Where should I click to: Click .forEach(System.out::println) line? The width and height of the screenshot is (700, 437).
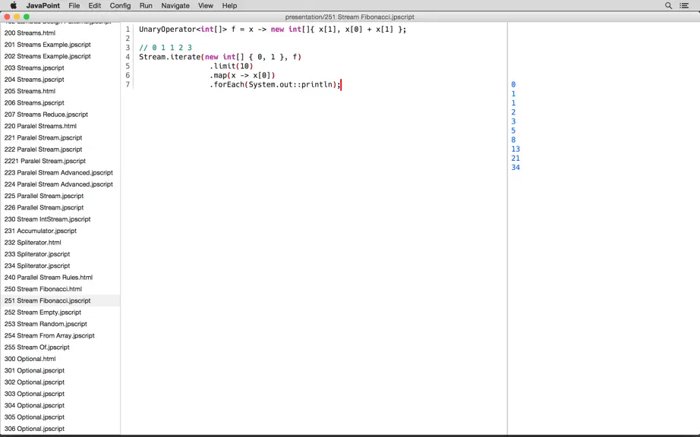[x=275, y=85]
